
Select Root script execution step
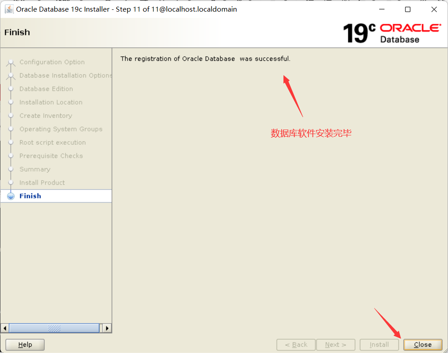pyautogui.click(x=53, y=143)
